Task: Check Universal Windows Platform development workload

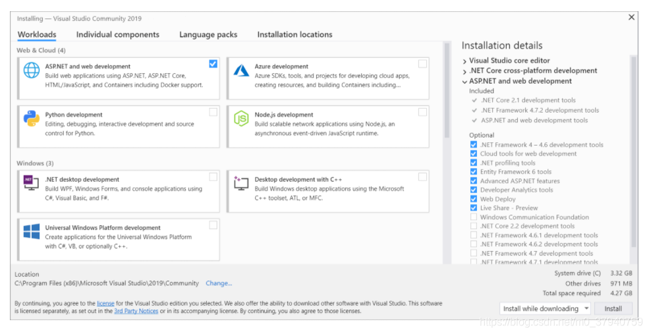Action: (213, 225)
